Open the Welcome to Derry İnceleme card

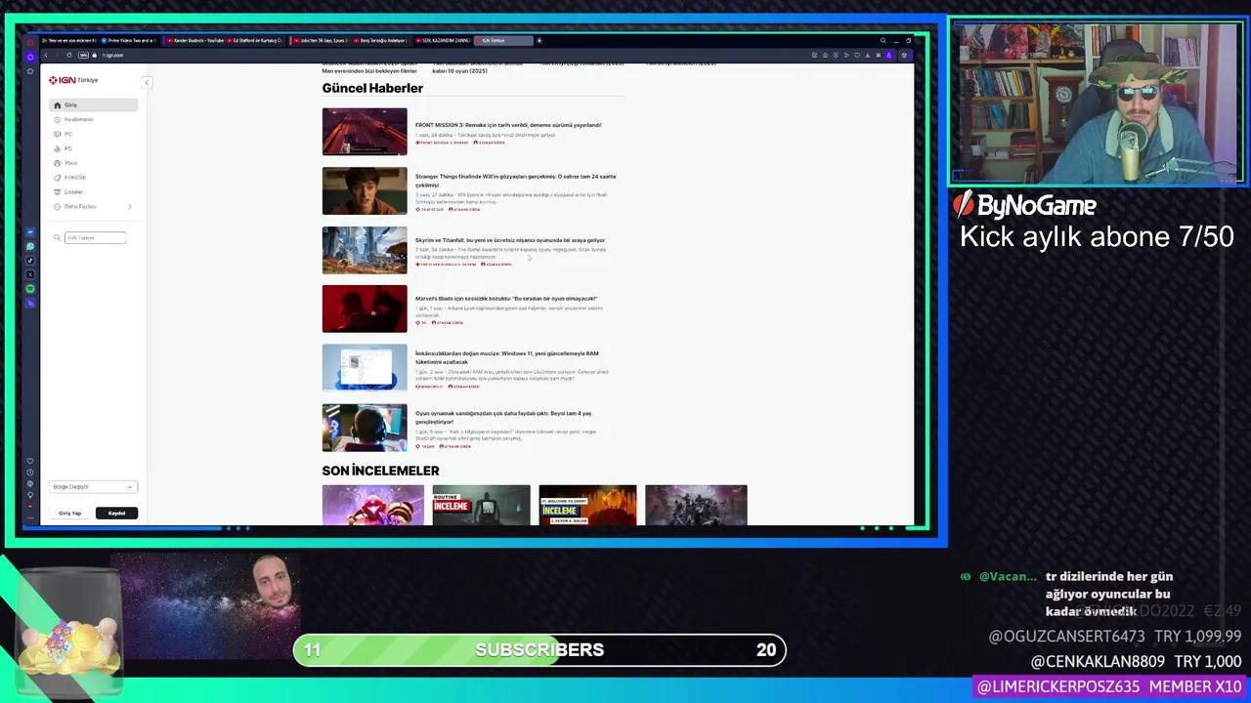[587, 505]
